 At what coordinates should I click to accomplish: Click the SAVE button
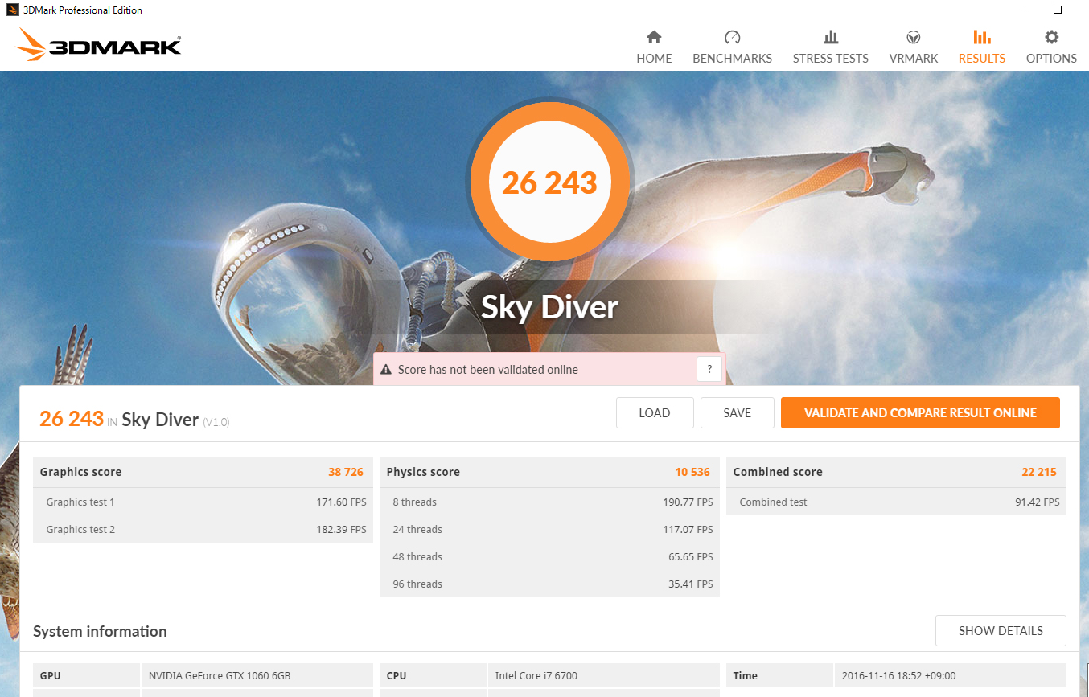pyautogui.click(x=737, y=413)
